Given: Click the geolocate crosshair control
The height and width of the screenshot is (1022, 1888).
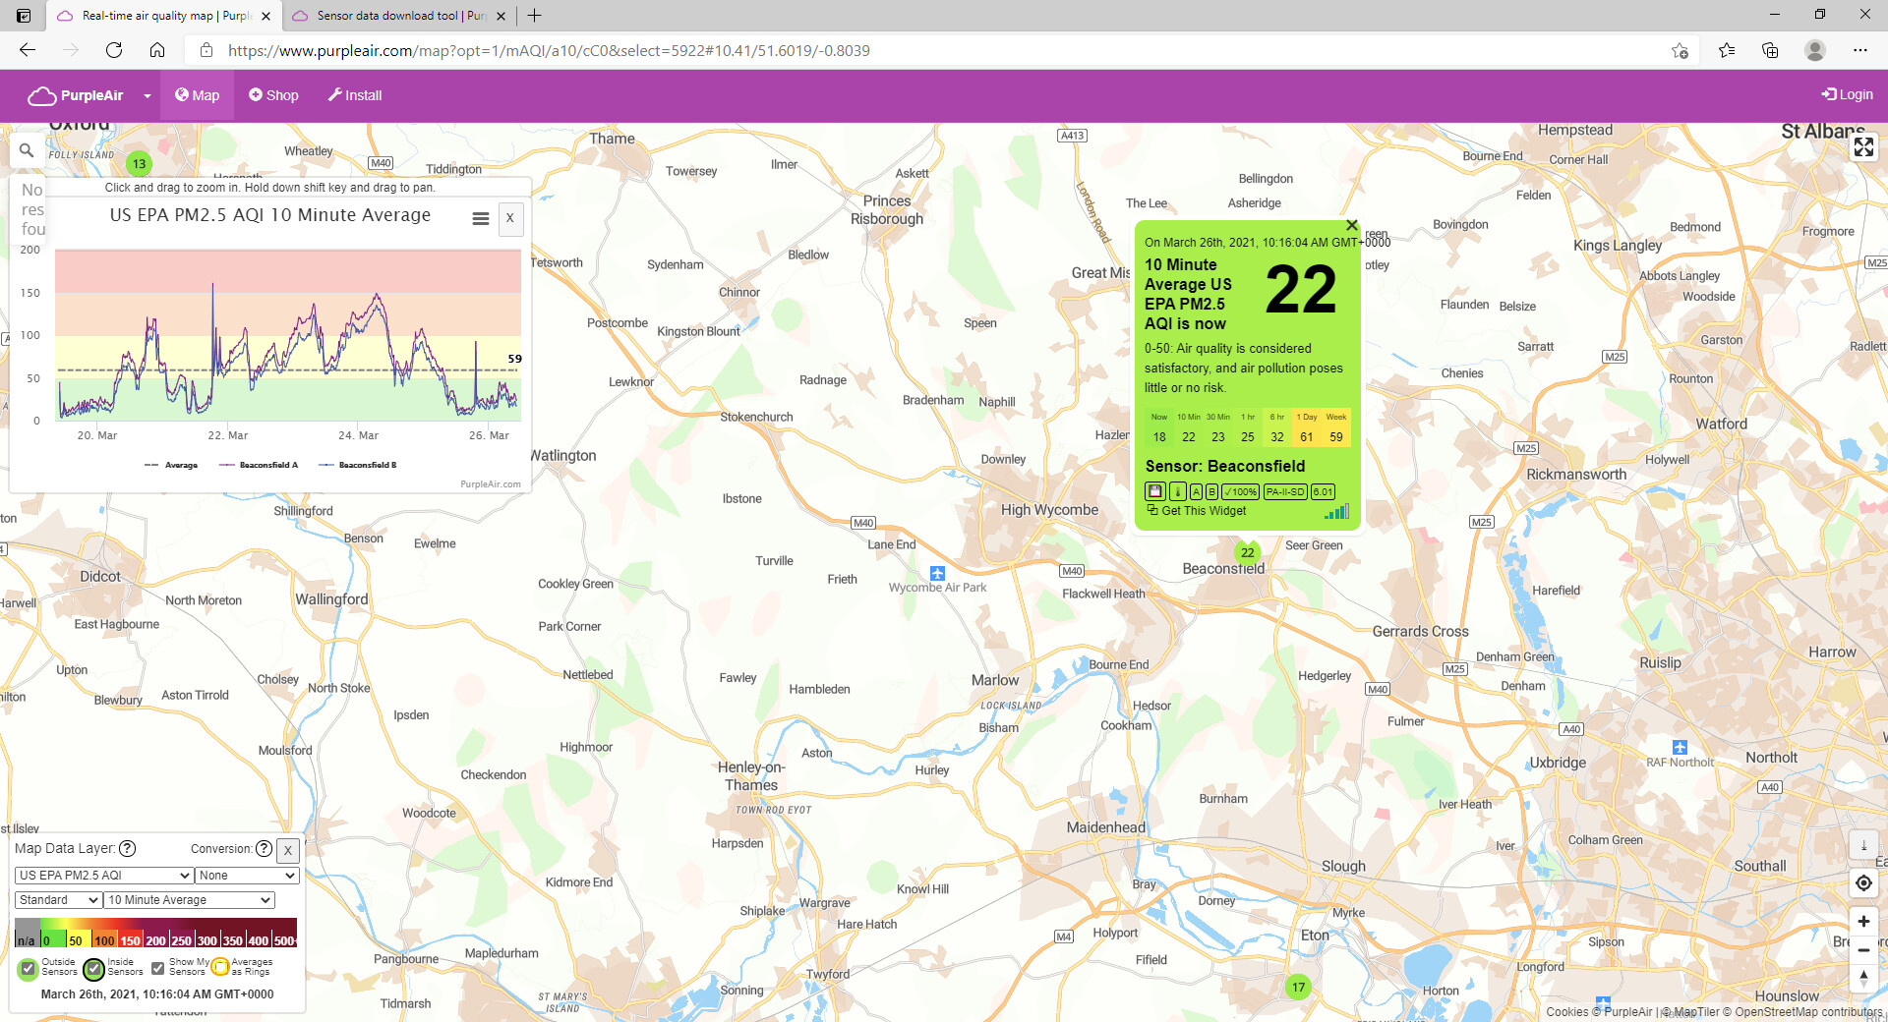Looking at the screenshot, I should (x=1863, y=883).
